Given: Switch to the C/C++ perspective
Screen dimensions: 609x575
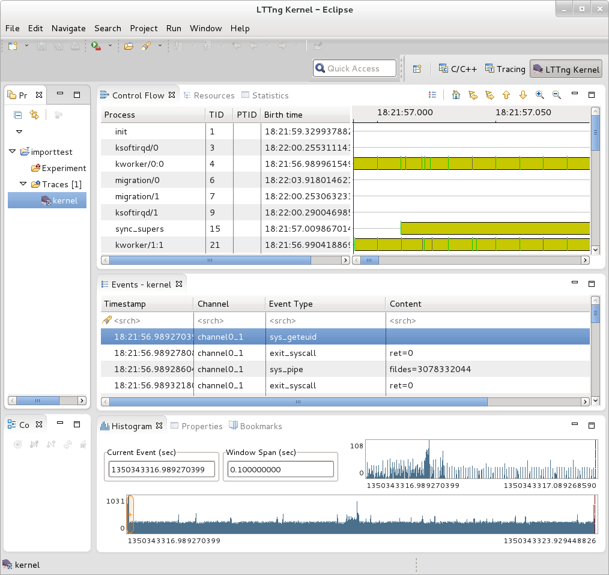Looking at the screenshot, I should [x=458, y=69].
